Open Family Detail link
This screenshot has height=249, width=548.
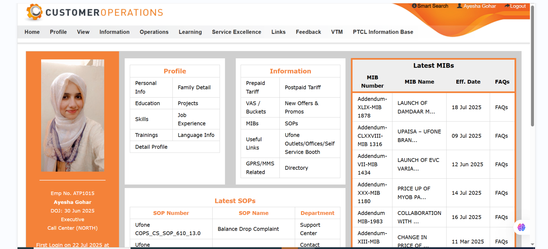pyautogui.click(x=194, y=87)
